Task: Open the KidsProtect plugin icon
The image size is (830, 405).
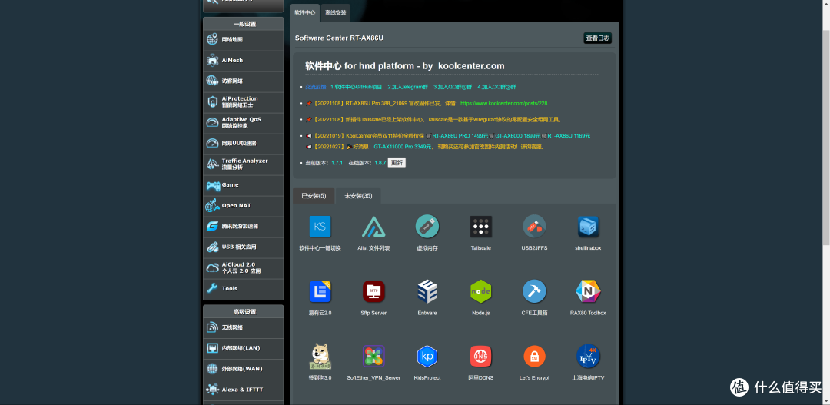Action: [x=427, y=357]
